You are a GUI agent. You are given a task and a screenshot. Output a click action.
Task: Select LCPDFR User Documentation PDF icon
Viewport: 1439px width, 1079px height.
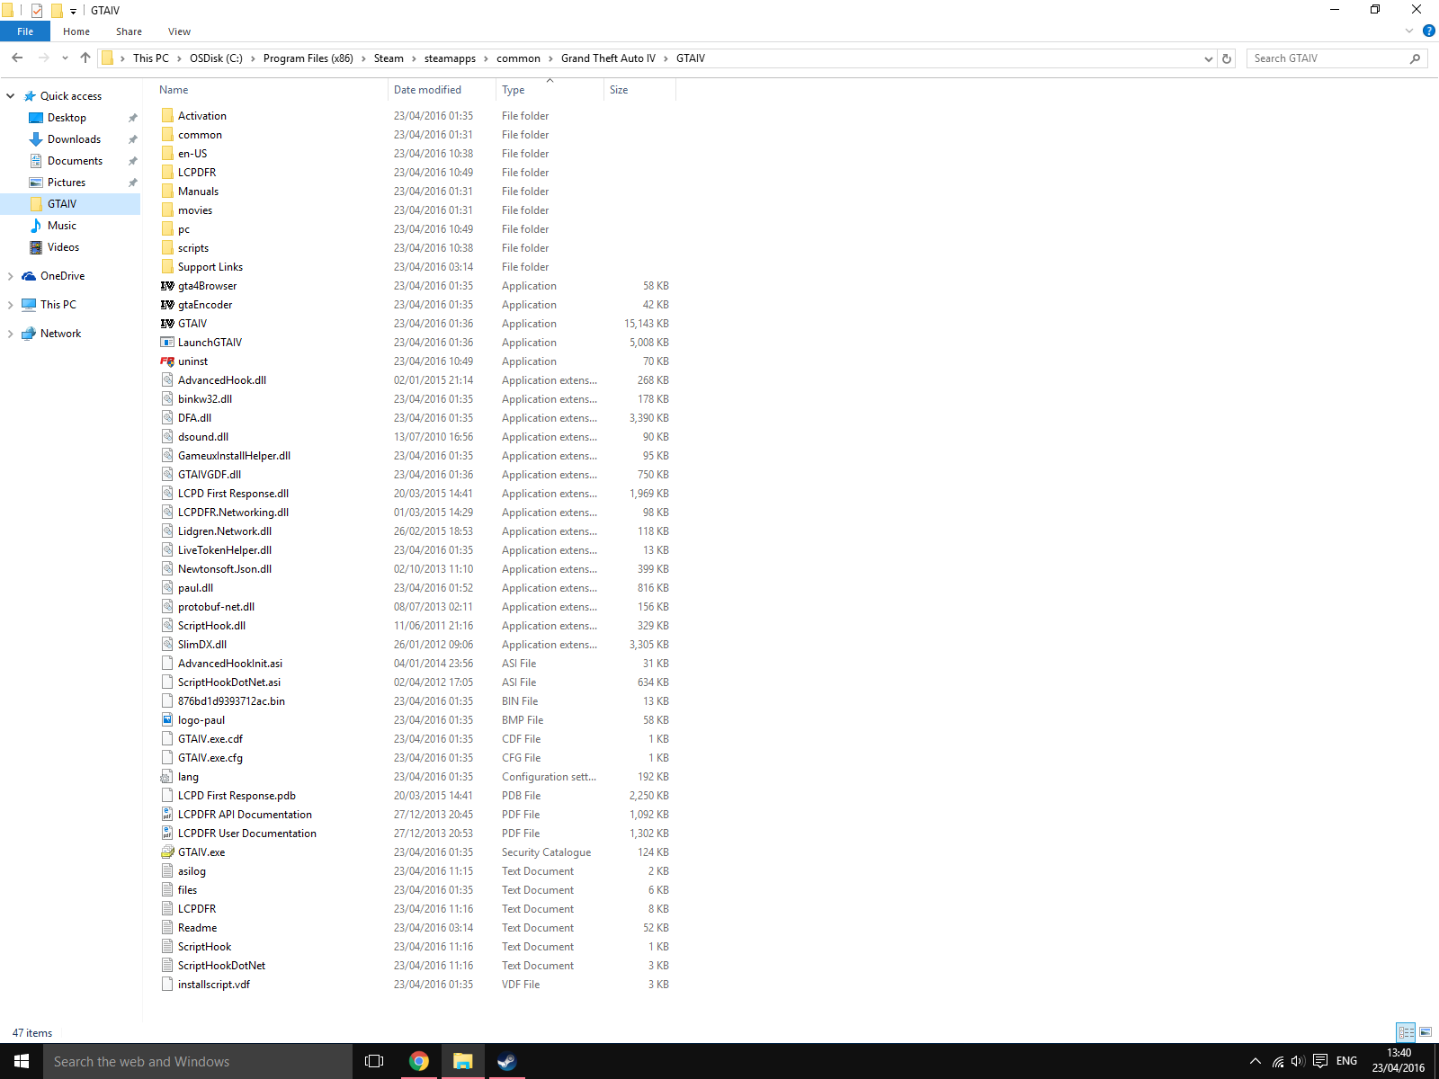pos(167,834)
